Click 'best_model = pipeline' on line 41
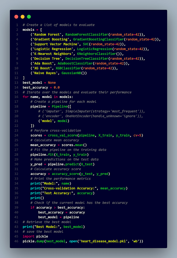 (59, 217)
